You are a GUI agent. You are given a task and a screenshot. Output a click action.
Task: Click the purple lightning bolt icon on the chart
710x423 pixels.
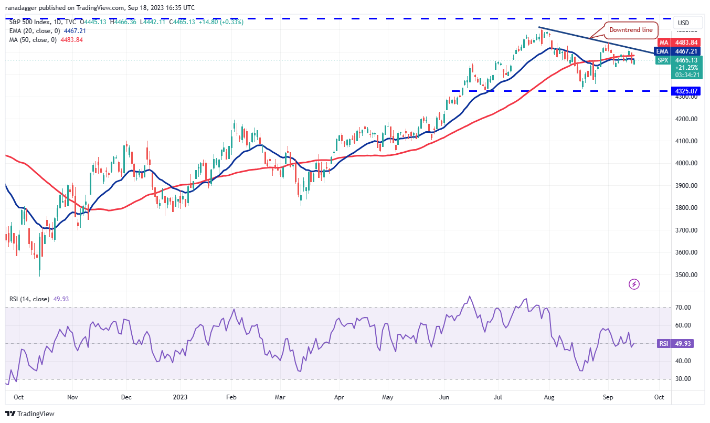634,284
